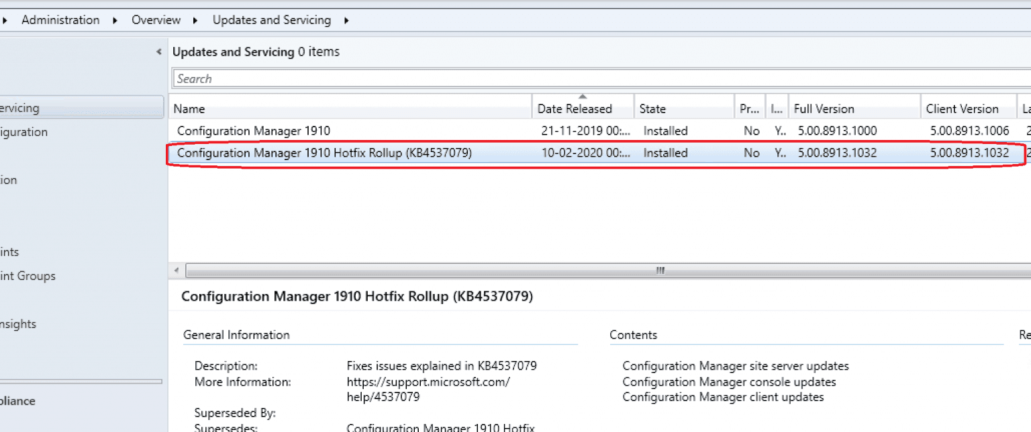Sort by the State column header
1031x432 pixels.
pos(684,109)
